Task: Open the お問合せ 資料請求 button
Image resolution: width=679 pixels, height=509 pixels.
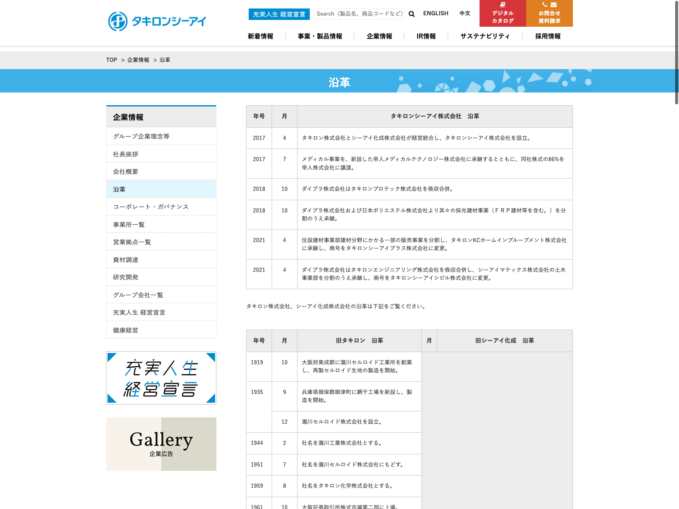Action: pyautogui.click(x=550, y=13)
